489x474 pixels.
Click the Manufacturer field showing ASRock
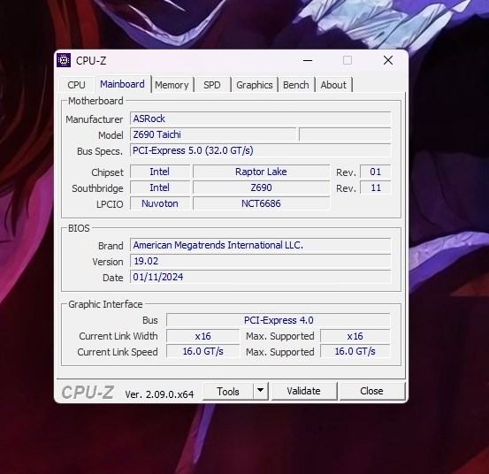(x=260, y=119)
